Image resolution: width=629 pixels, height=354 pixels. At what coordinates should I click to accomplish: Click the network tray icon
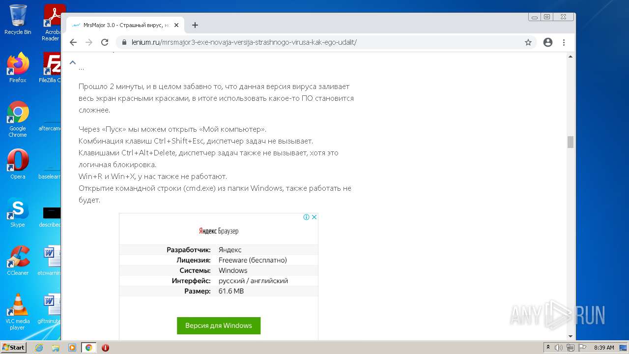(x=570, y=348)
